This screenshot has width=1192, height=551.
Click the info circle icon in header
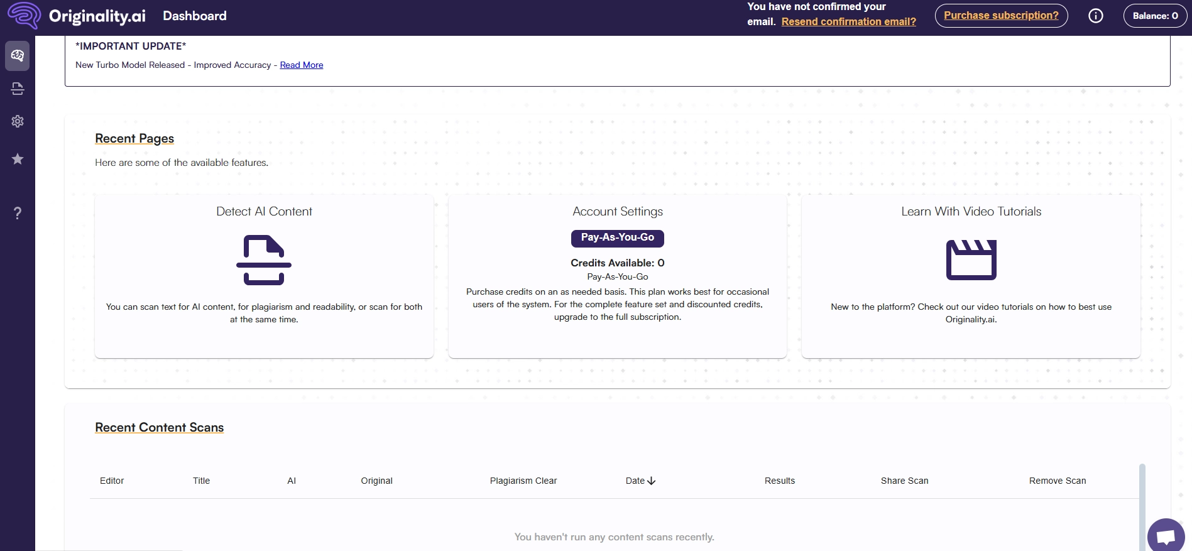[1096, 16]
